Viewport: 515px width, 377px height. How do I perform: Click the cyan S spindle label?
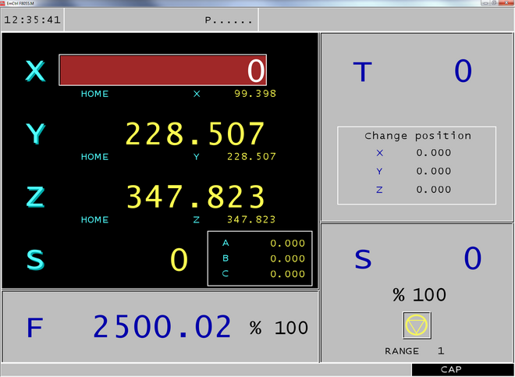click(36, 259)
